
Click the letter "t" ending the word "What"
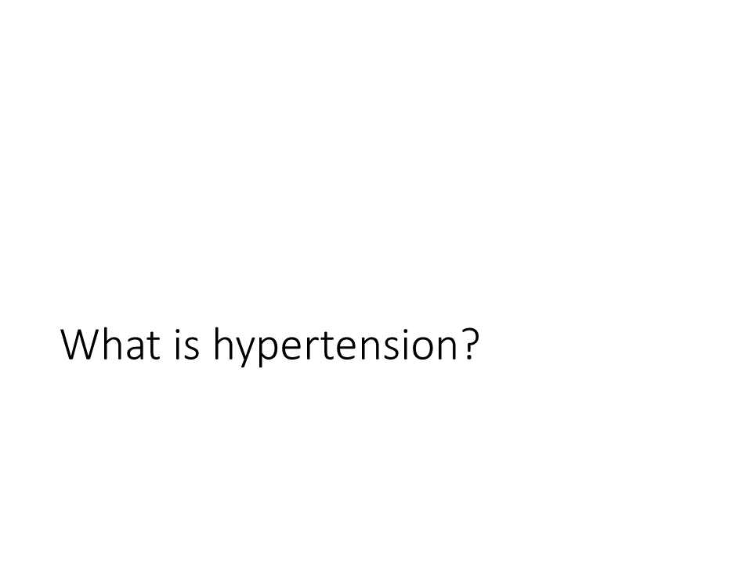(153, 345)
